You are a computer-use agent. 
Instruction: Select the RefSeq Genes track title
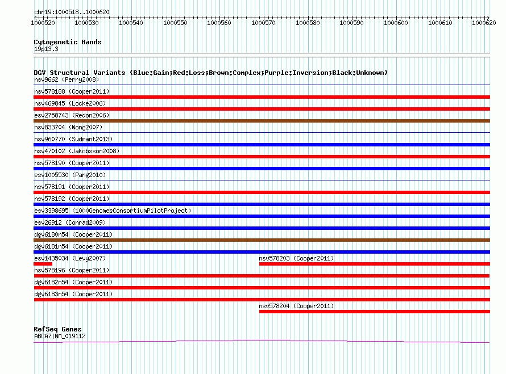(57, 329)
